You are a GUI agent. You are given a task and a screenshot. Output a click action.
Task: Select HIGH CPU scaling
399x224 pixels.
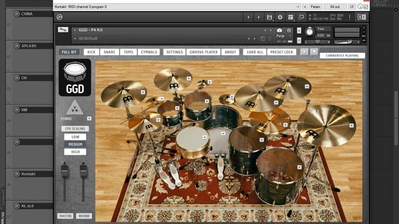[x=75, y=152]
